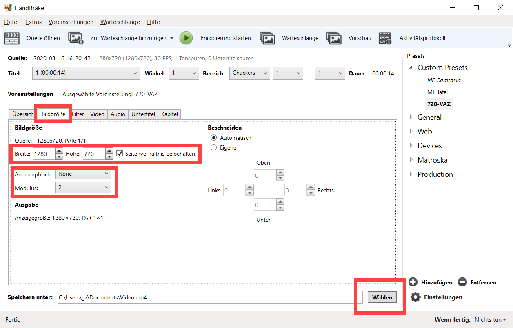
Task: Open the Wenn fertig dropdown
Action: click(490, 320)
